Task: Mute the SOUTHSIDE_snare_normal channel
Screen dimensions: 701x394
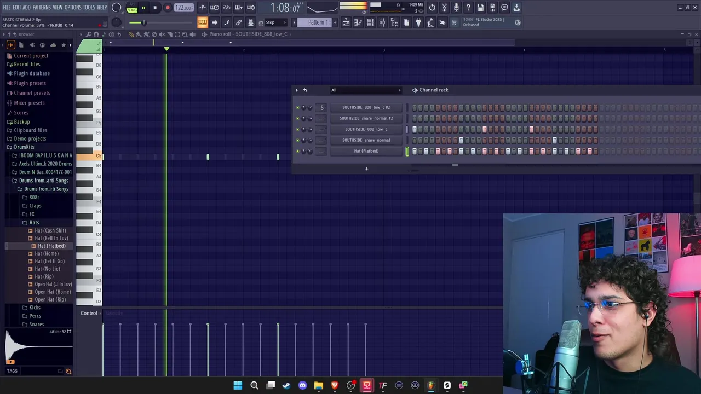Action: click(x=297, y=141)
